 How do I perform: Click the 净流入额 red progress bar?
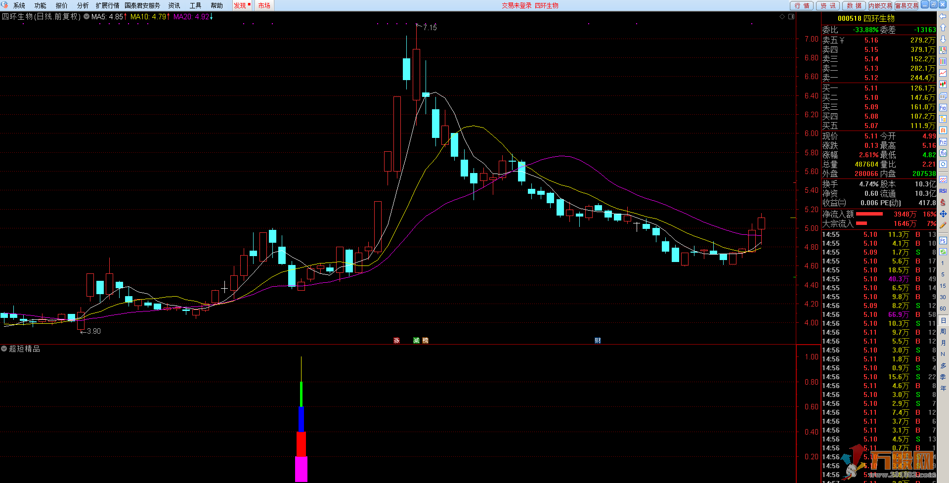tap(869, 214)
